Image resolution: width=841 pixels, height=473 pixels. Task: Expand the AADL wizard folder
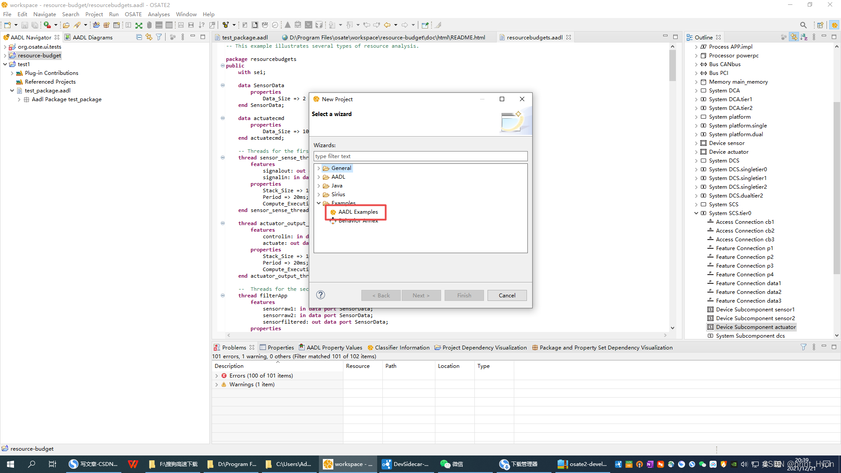319,177
